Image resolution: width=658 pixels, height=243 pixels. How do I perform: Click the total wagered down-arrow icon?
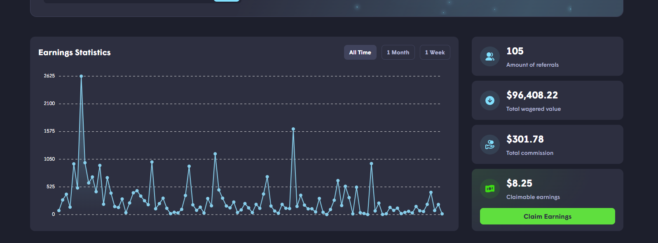(x=490, y=100)
